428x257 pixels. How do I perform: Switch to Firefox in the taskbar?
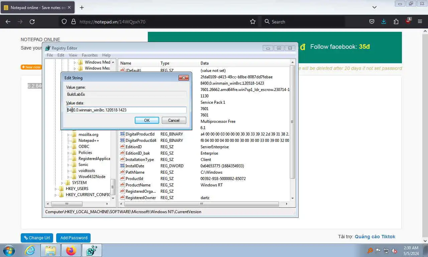tap(71, 250)
